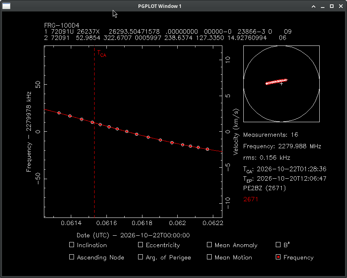Viewport: 347px width, 278px height.
Task: Check the Ascending Node box
Action: point(72,257)
